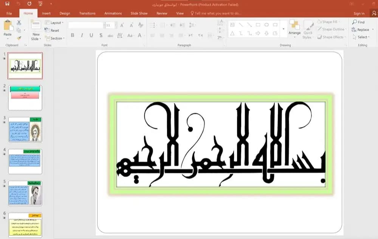Click the Redo icon in title bar
The width and height of the screenshot is (378, 239).
(x=29, y=4)
